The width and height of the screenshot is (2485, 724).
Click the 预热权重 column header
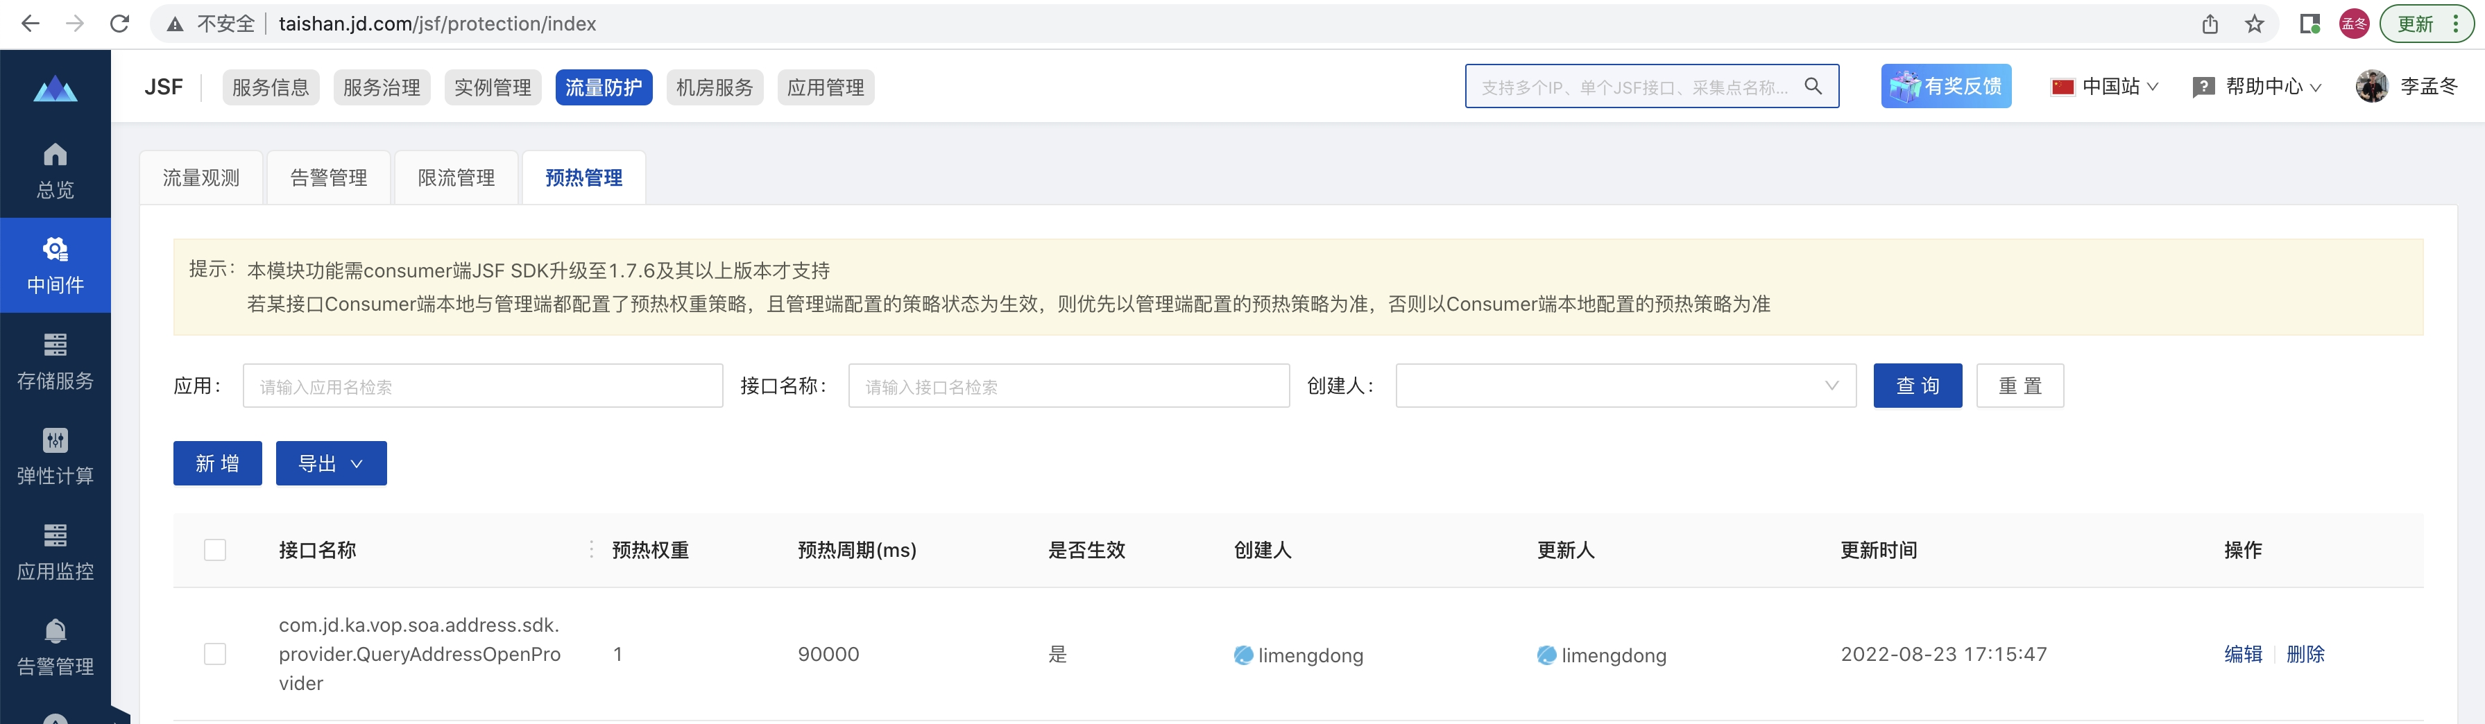click(650, 551)
